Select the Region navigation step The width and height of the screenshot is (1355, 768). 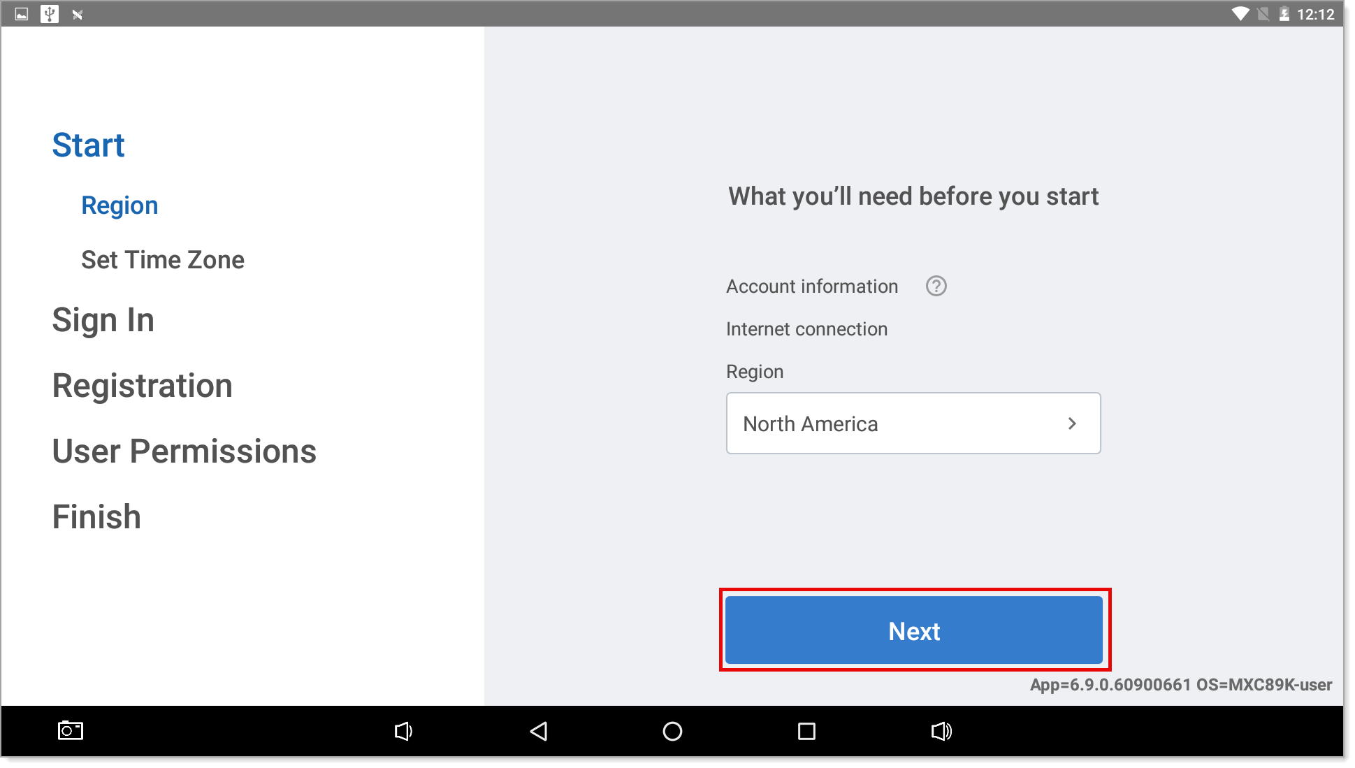[119, 204]
